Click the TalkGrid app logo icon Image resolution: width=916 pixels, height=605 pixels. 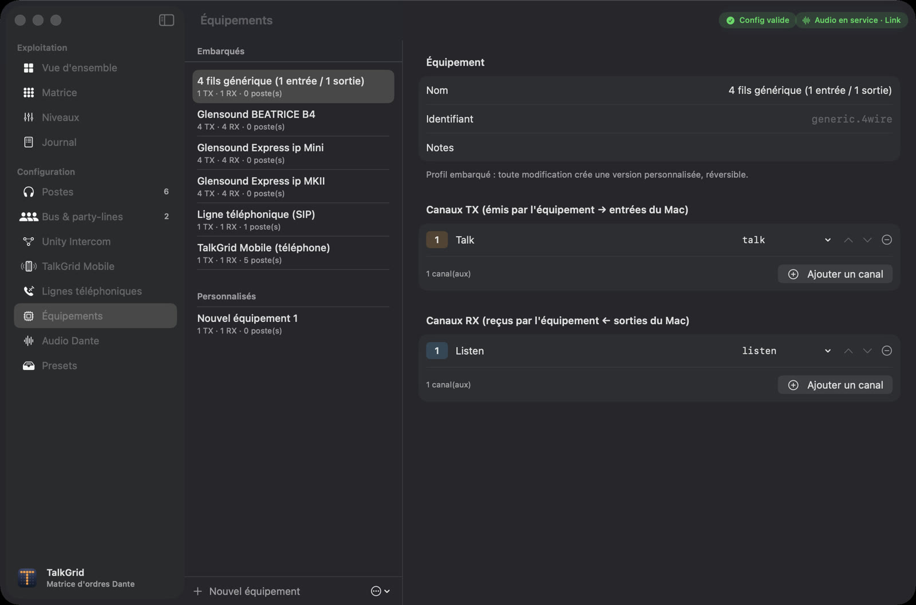[x=27, y=578]
